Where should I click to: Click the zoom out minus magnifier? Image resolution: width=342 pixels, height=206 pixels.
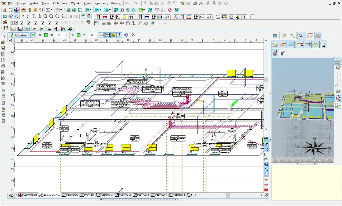(x=57, y=17)
